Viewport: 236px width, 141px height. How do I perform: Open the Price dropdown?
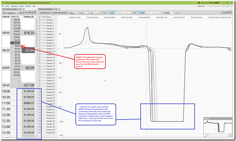[x=85, y=13]
